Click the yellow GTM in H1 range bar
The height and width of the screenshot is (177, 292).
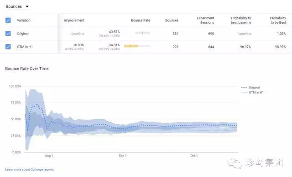coord(131,46)
